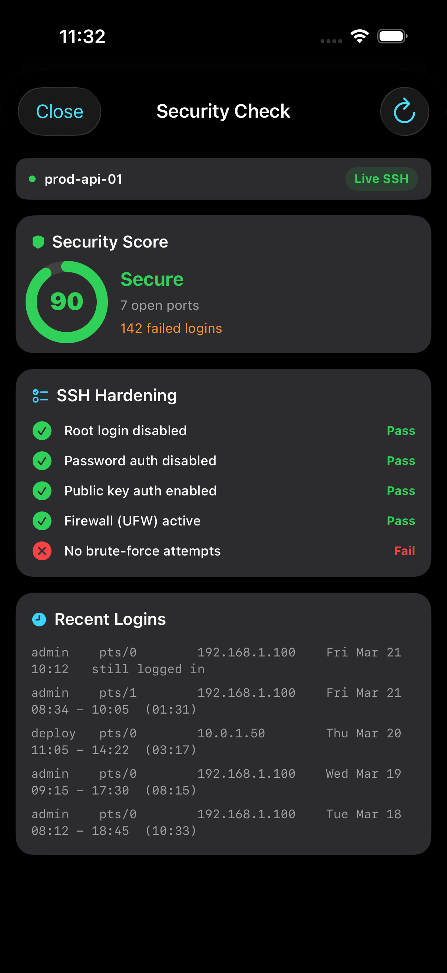Open the 142 failed logins link

(x=171, y=328)
